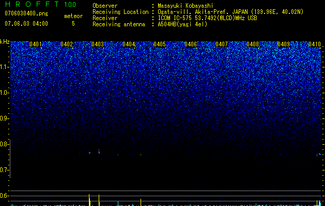Select the antenna text A504HB(yagi 4el)

coord(182,24)
